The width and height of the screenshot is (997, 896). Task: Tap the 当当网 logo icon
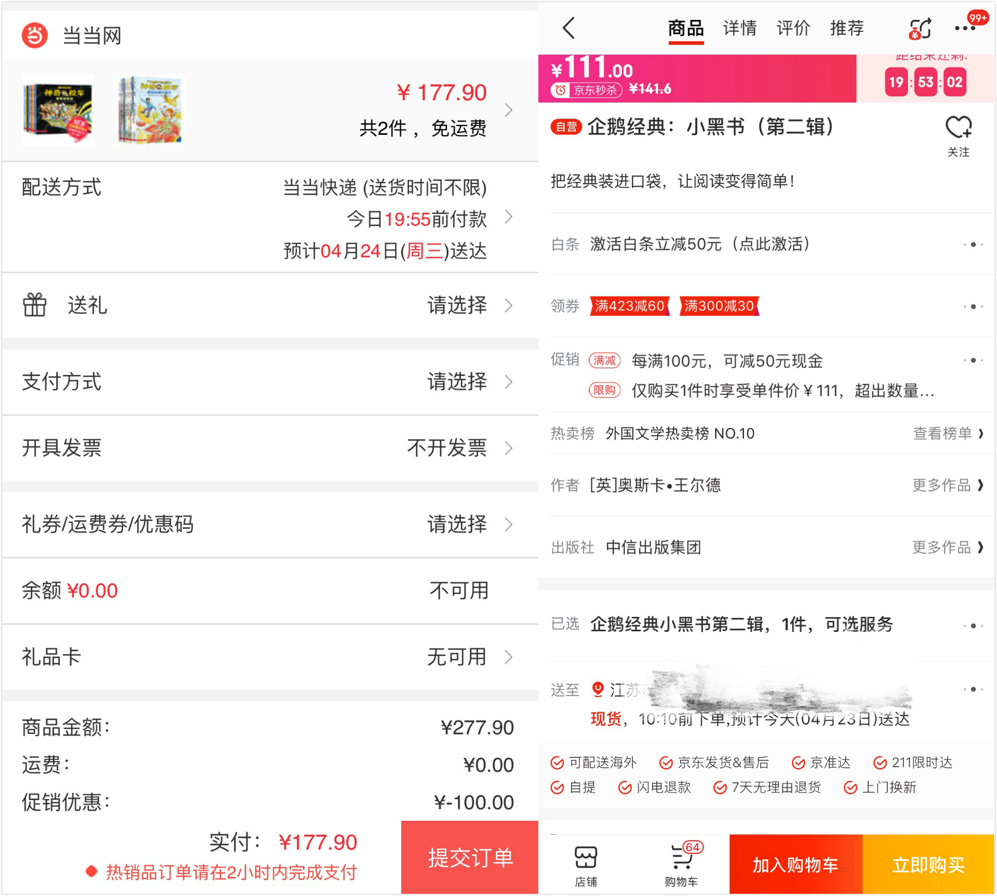35,35
